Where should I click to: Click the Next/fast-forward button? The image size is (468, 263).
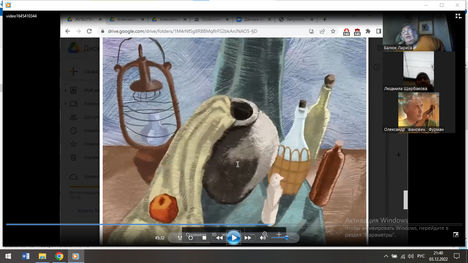pos(248,238)
